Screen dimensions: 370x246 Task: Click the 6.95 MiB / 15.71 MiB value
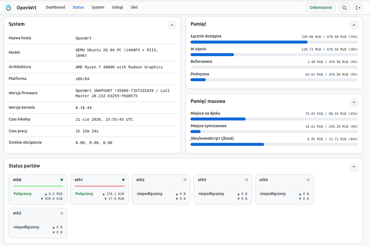(332, 139)
